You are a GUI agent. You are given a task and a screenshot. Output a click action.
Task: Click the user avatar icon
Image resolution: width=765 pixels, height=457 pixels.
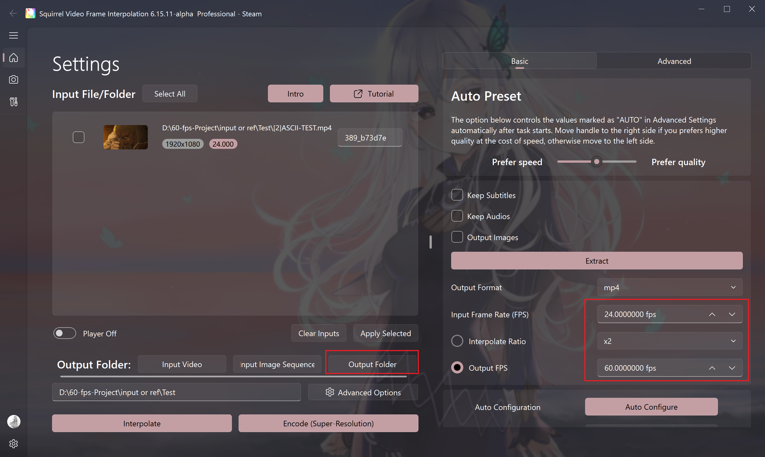pyautogui.click(x=14, y=422)
